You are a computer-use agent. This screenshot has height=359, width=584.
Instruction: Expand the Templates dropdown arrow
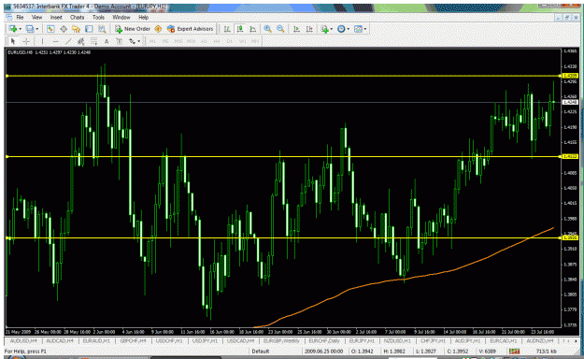(x=365, y=29)
